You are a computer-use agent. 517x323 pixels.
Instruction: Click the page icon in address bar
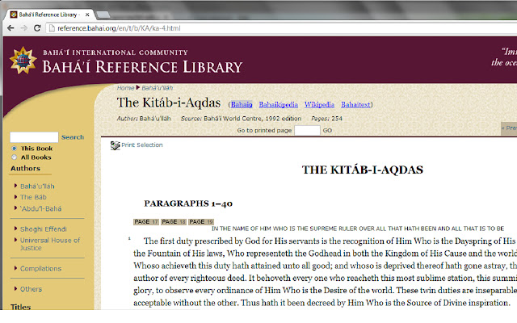click(x=52, y=28)
